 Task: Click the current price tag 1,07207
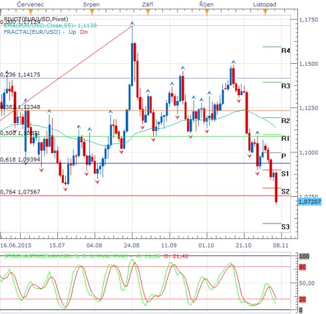click(310, 202)
